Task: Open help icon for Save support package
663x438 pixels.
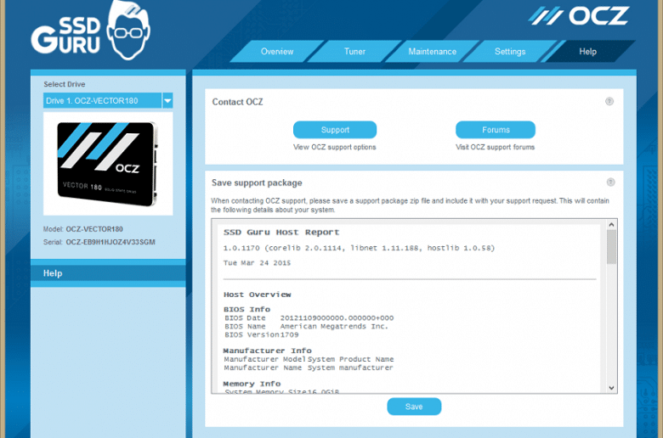Action: click(610, 182)
